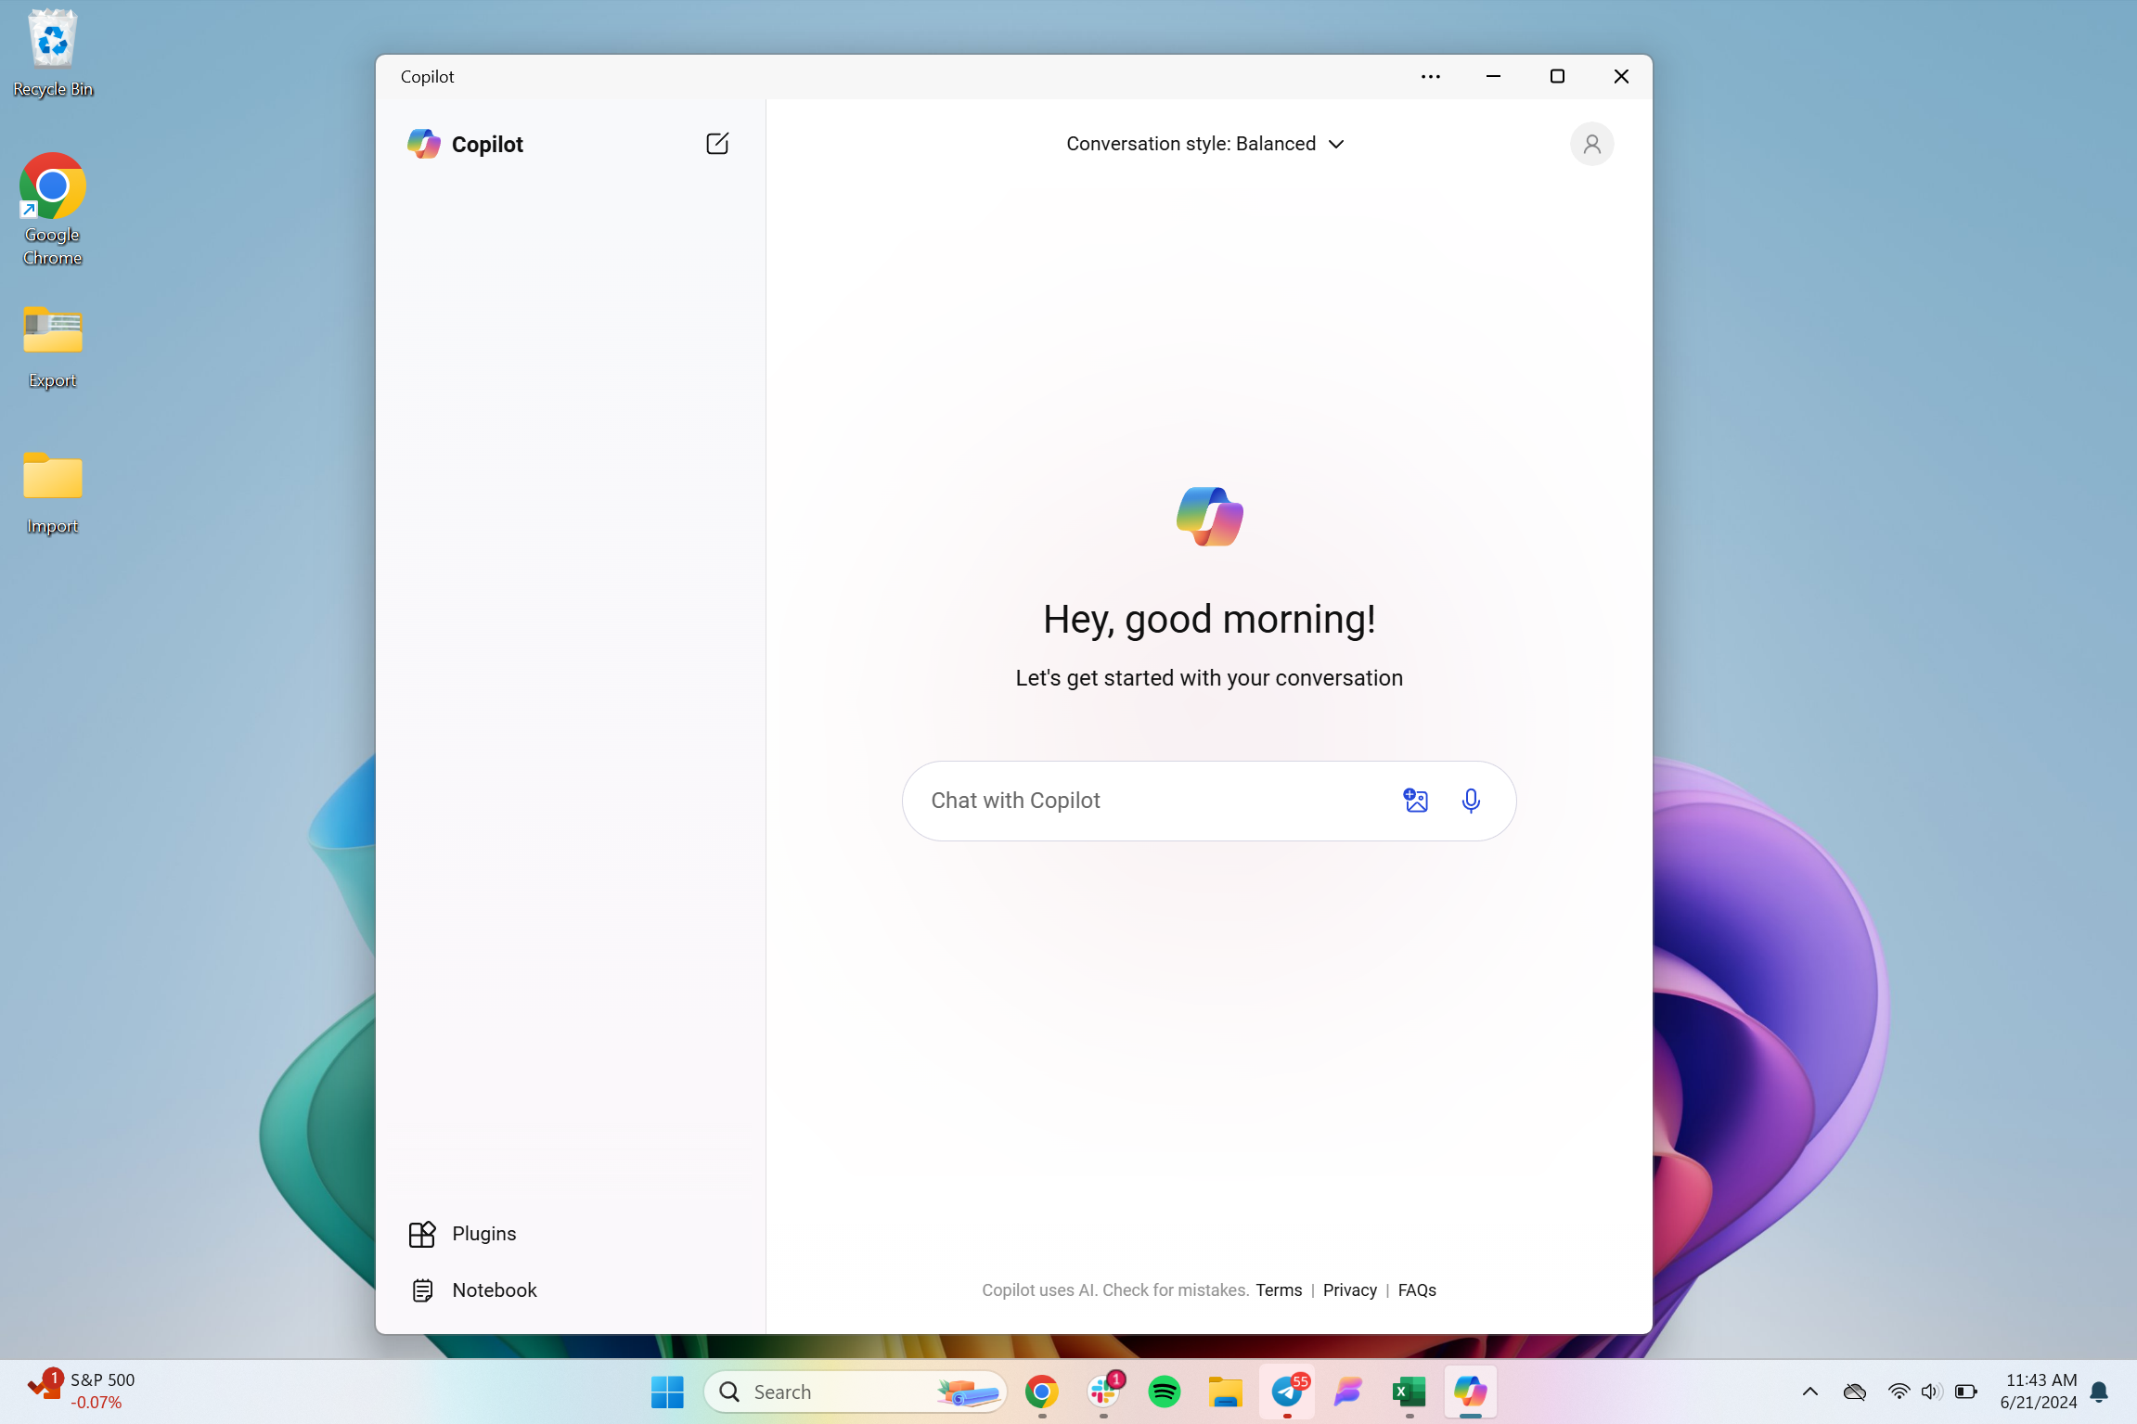Click the add image icon in chat box

[x=1415, y=800]
